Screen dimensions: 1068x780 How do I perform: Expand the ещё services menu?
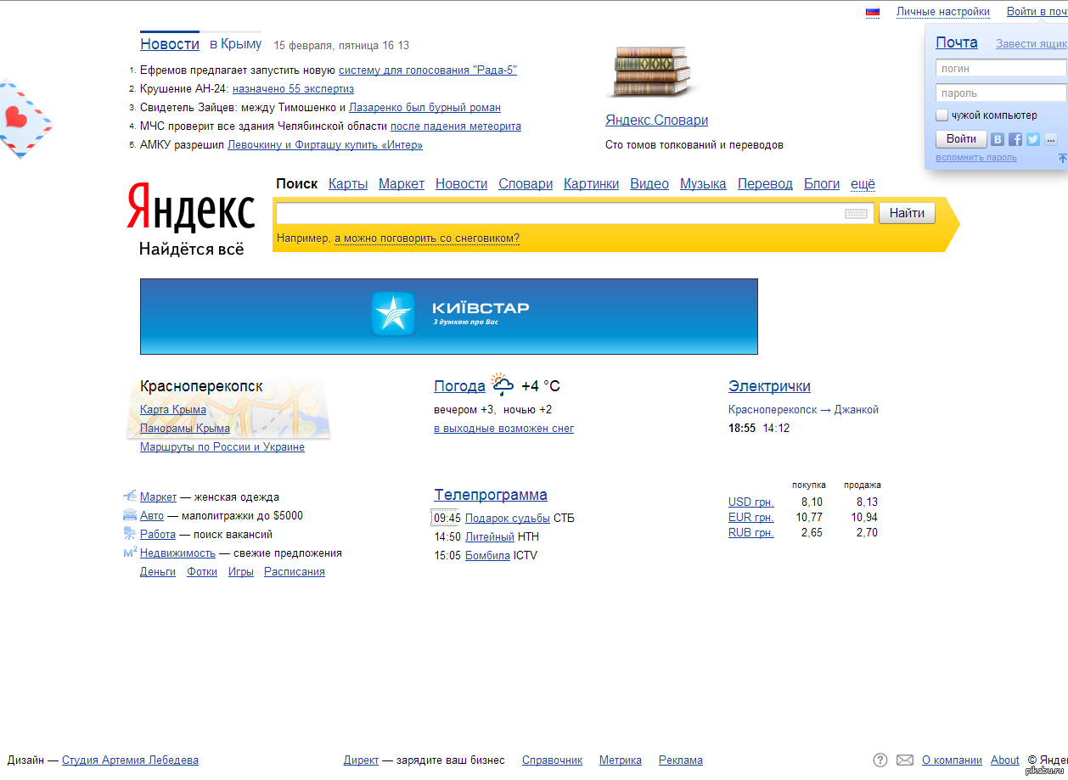[863, 183]
